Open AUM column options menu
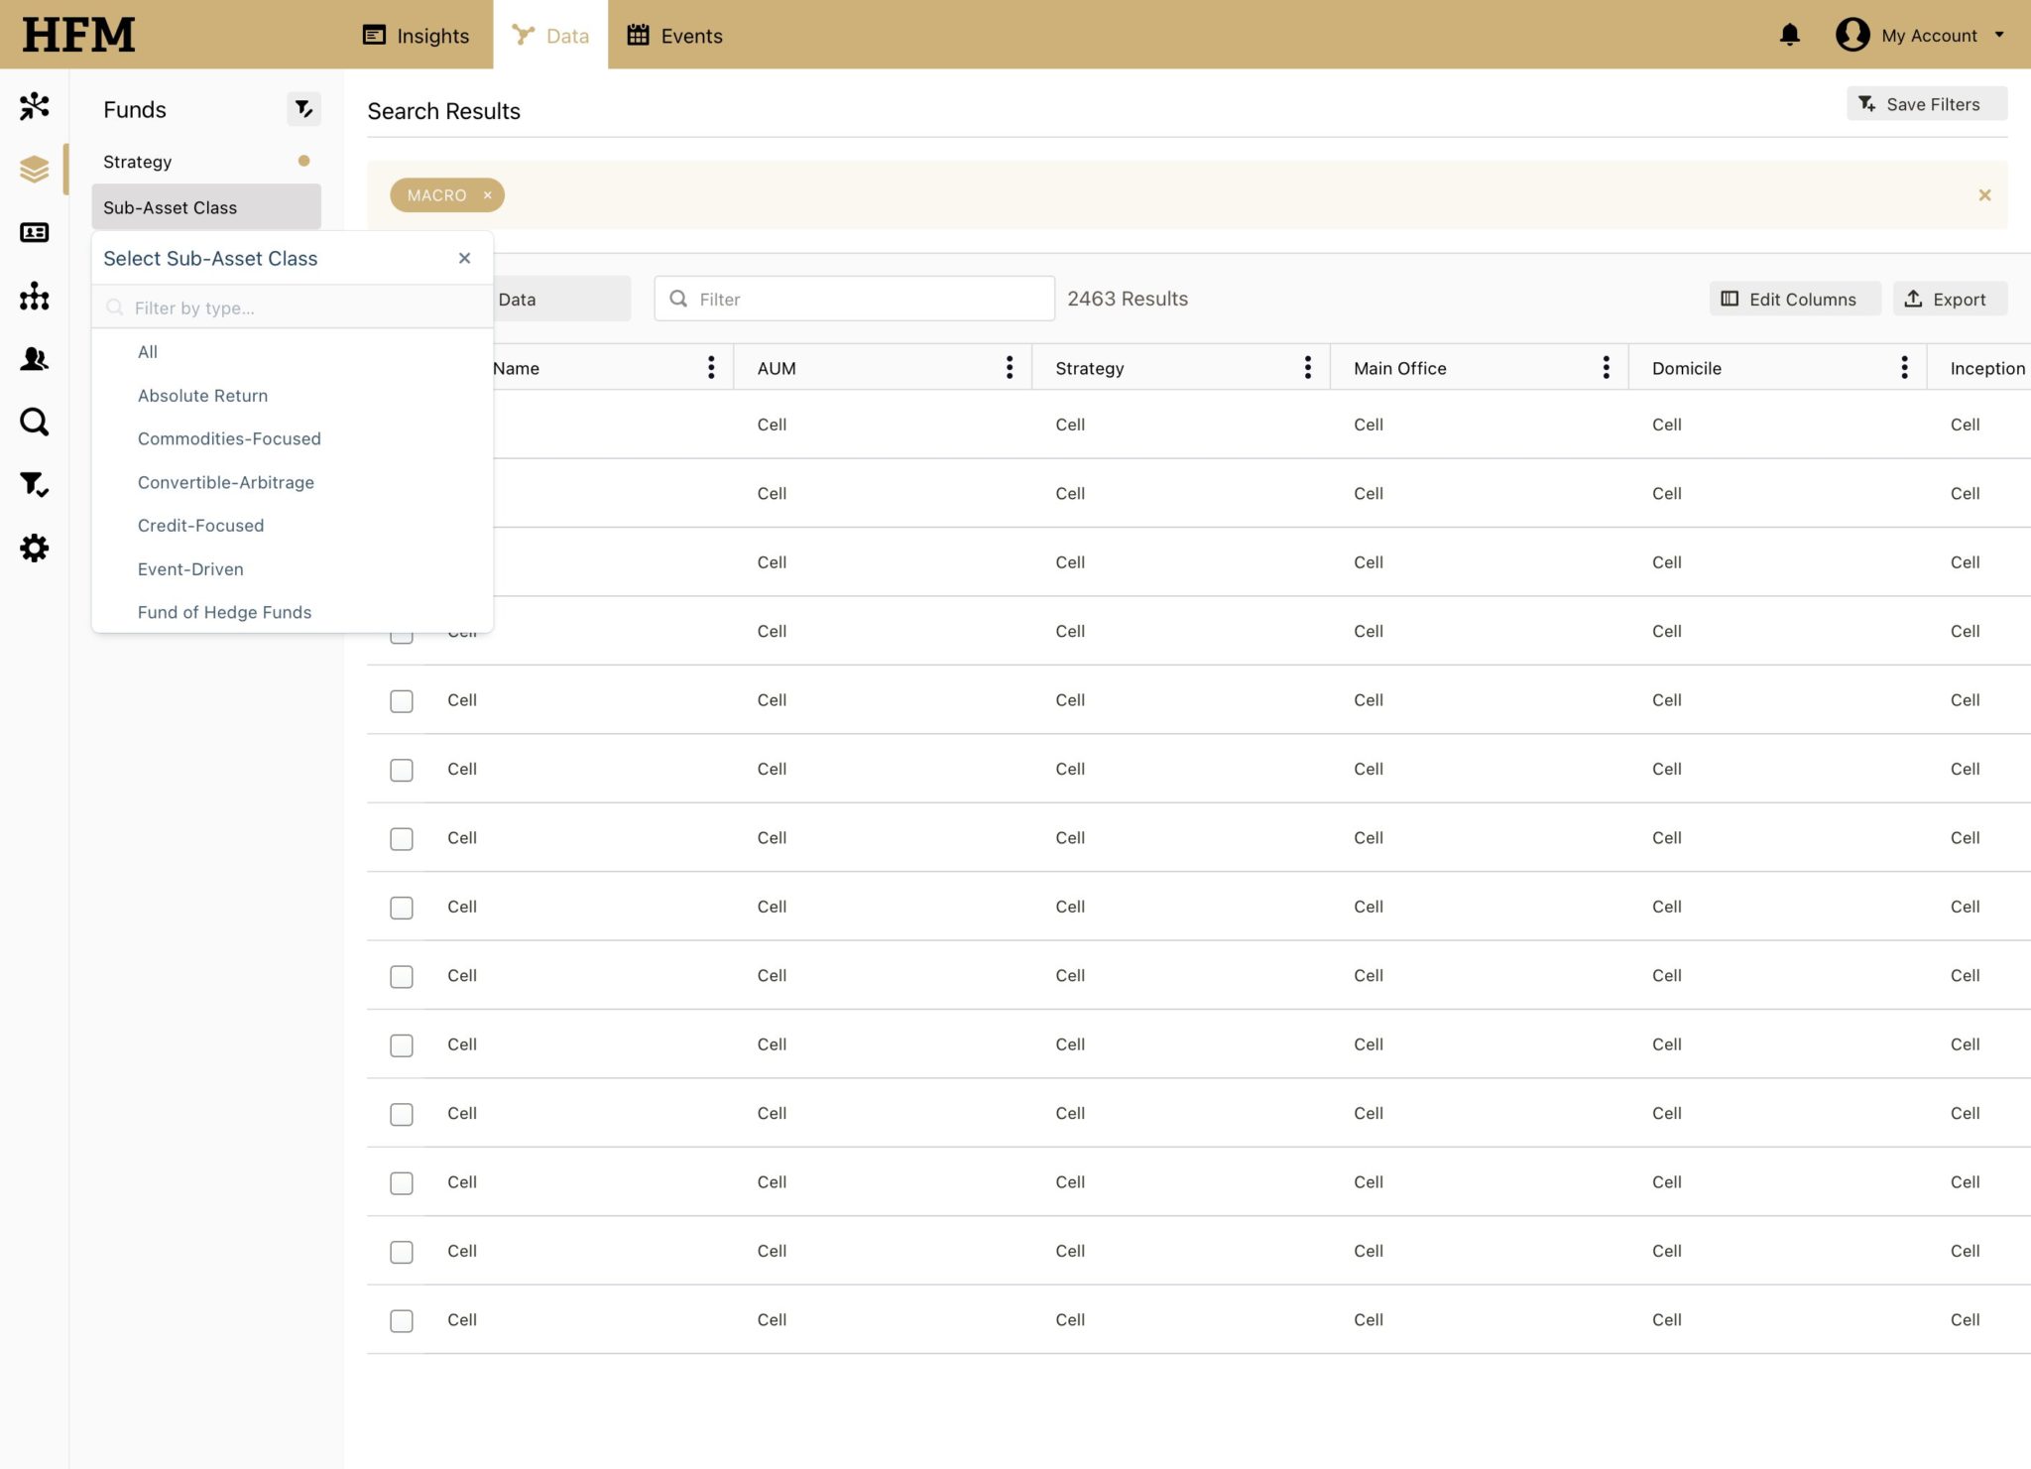The height and width of the screenshot is (1469, 2031). (1010, 368)
